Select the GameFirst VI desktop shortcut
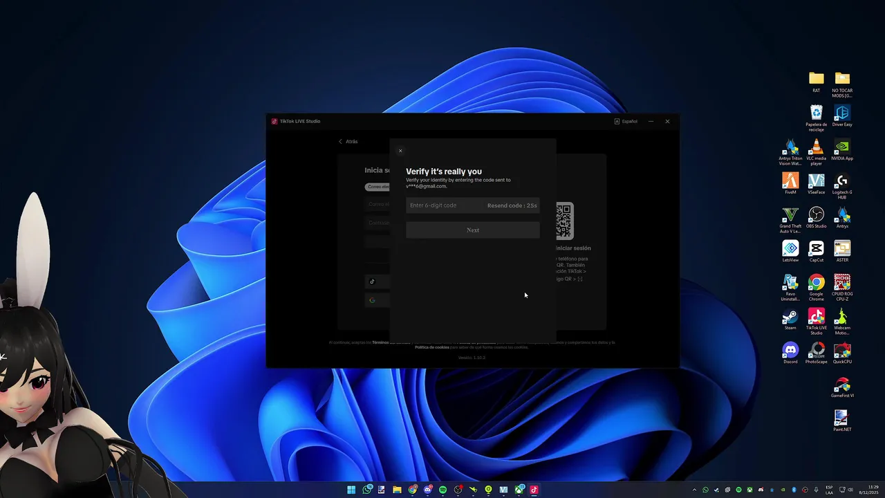This screenshot has width=885, height=498. point(842,387)
